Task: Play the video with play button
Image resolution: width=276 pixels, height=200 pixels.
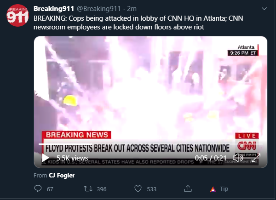Action: point(46,158)
